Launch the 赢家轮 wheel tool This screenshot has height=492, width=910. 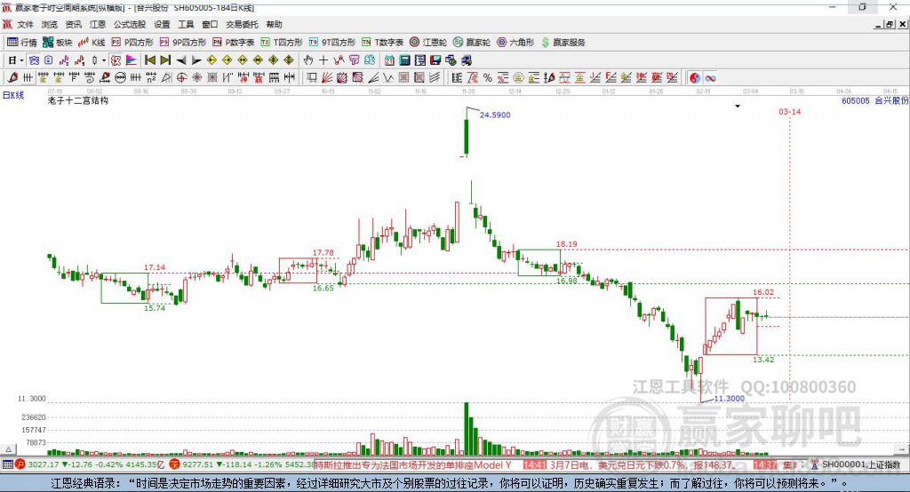coord(471,43)
